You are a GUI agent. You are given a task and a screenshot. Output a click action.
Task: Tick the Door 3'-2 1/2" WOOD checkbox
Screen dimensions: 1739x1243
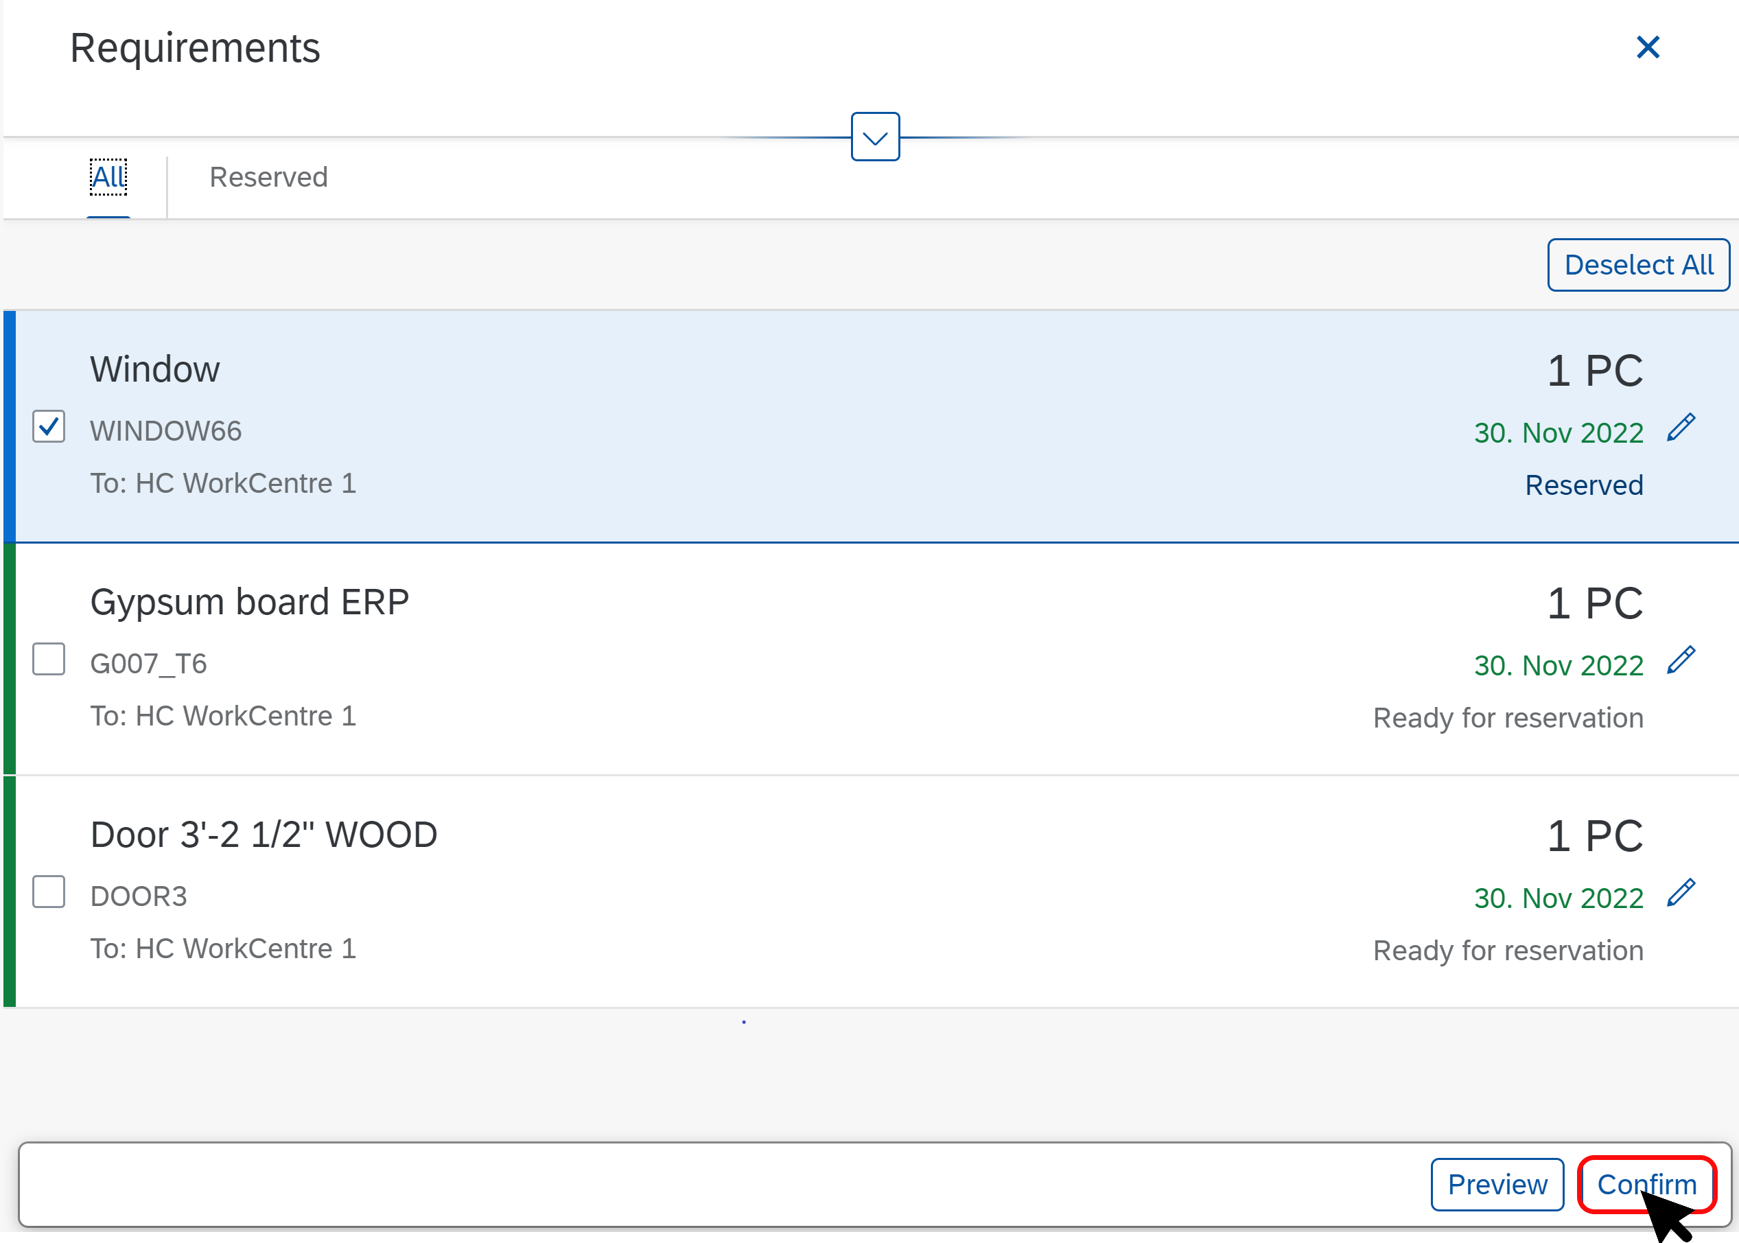click(49, 892)
